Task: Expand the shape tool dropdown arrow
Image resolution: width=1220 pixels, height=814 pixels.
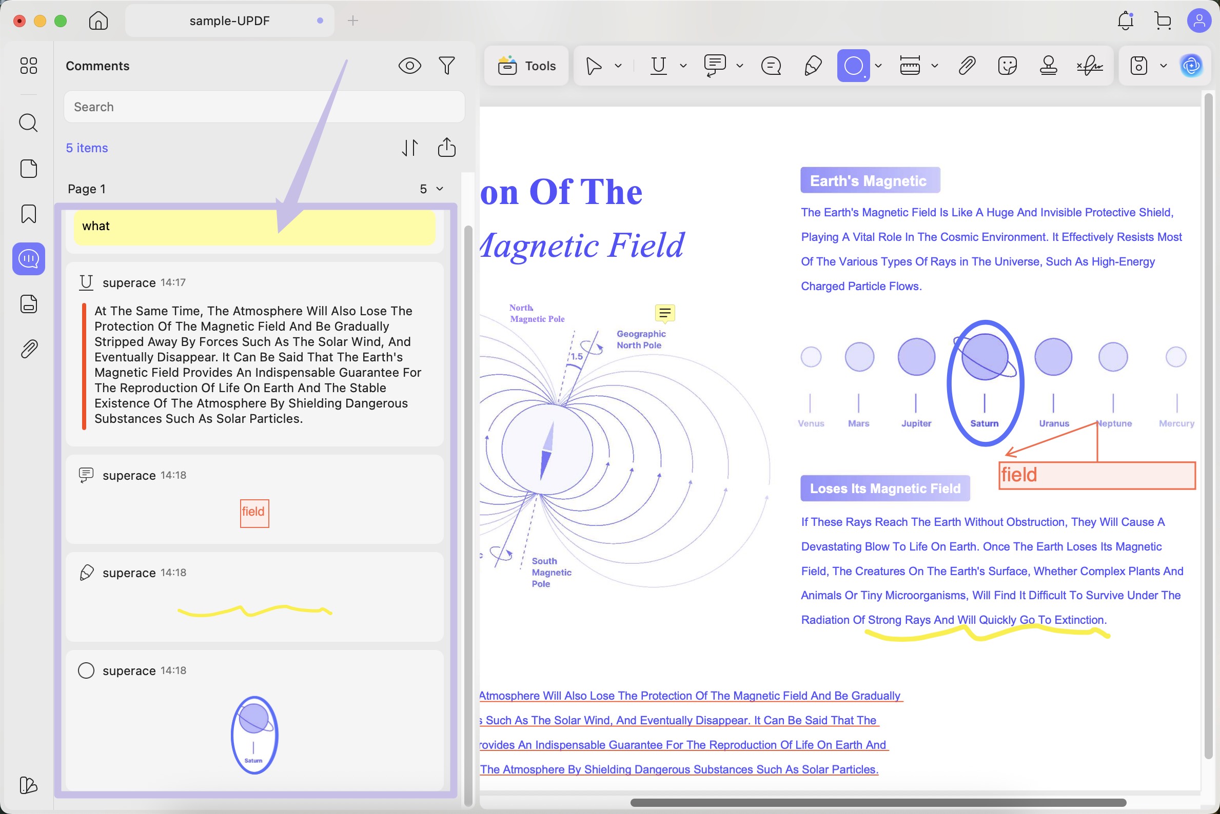Action: pos(878,66)
